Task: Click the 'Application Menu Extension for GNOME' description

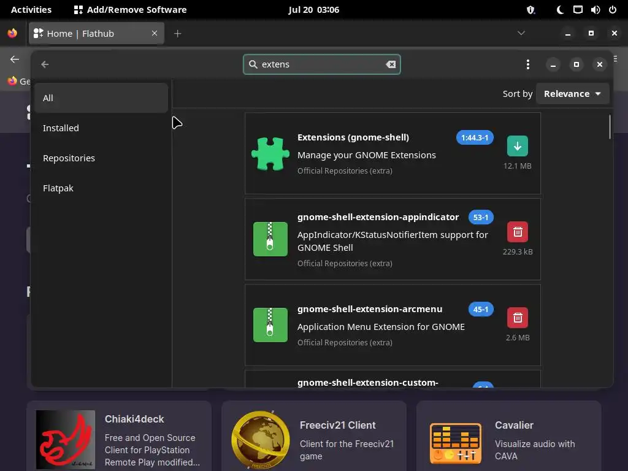Action: [381, 327]
